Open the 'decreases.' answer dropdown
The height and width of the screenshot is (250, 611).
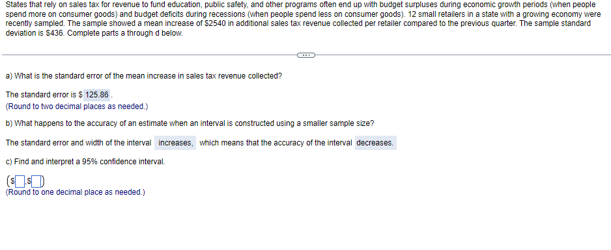point(375,143)
